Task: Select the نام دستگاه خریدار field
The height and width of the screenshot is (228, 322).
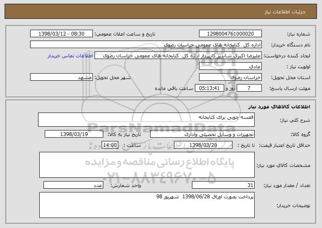Action: coord(146,44)
